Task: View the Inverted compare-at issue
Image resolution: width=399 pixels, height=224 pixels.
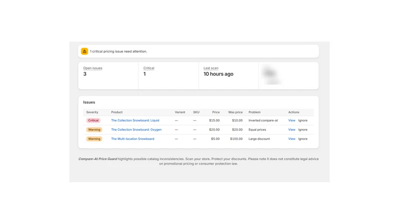Action: pos(292,120)
